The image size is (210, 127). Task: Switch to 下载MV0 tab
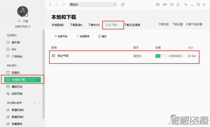pyautogui.click(x=94, y=25)
